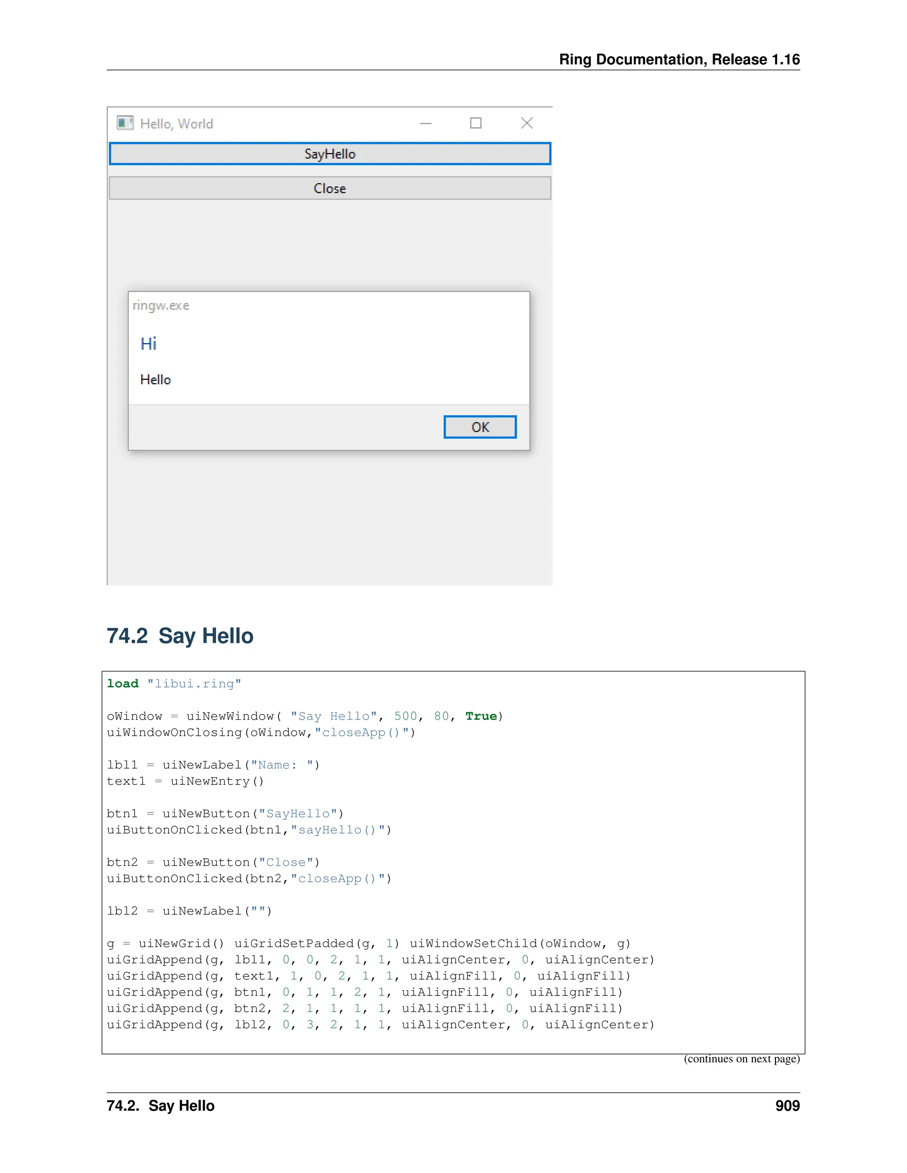Click the Hello message text in dialog
This screenshot has height=1173, width=907.
pyautogui.click(x=155, y=380)
